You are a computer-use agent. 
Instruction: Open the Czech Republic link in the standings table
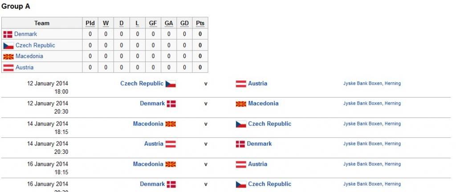35,45
